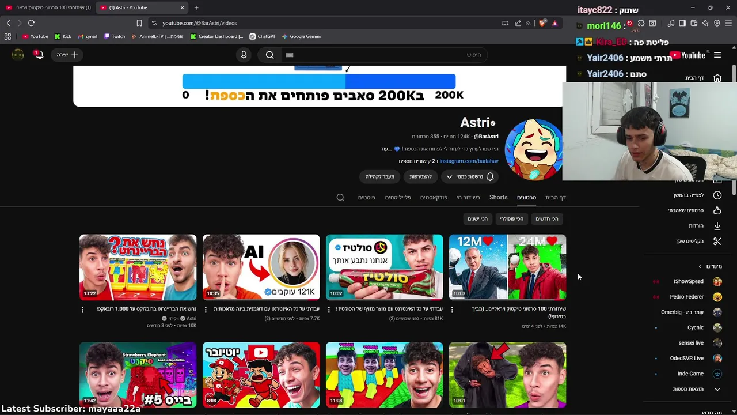The image size is (737, 415).
Task: Open the Google Gemini bookmark
Action: 301,36
